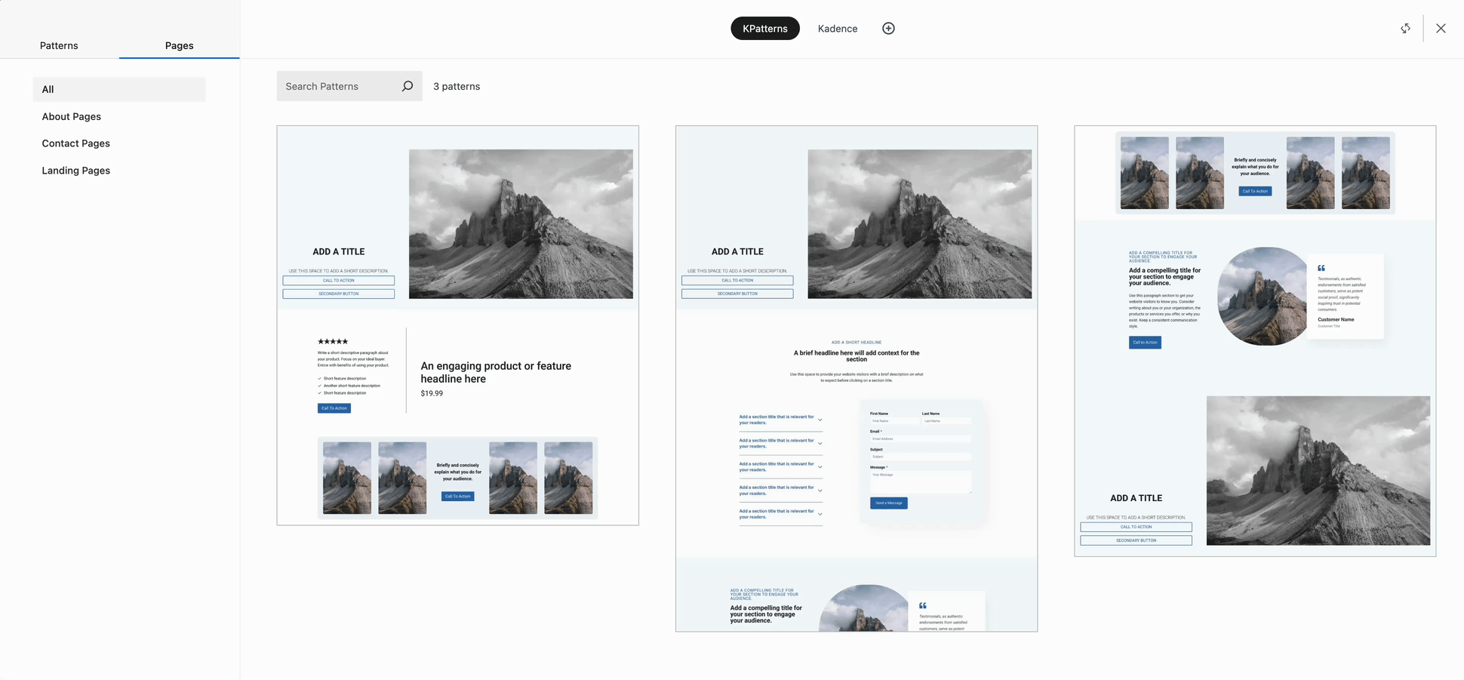Open the Patterns tab
This screenshot has height=680, width=1464.
[x=59, y=45]
